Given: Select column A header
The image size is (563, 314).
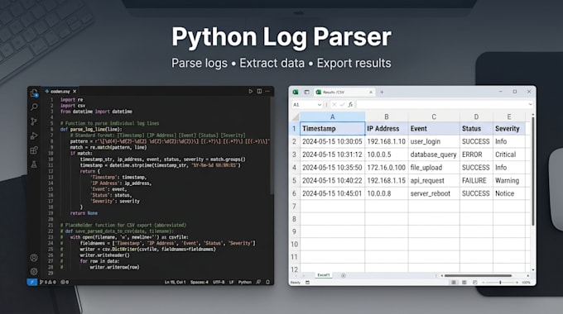Looking at the screenshot, I should pos(333,117).
